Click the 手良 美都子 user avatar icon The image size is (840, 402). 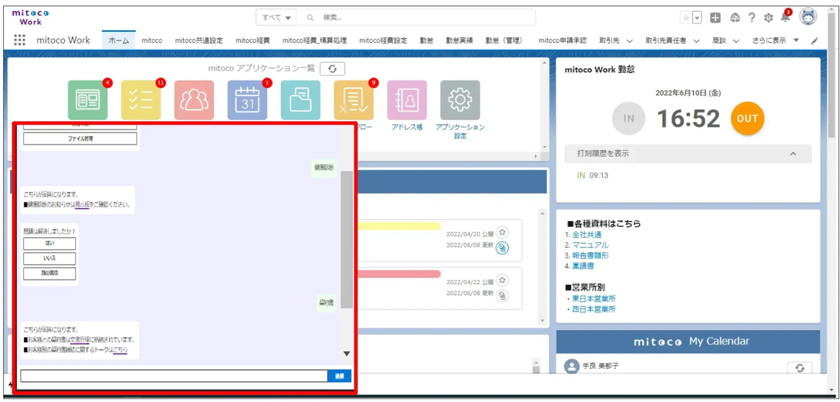click(572, 366)
